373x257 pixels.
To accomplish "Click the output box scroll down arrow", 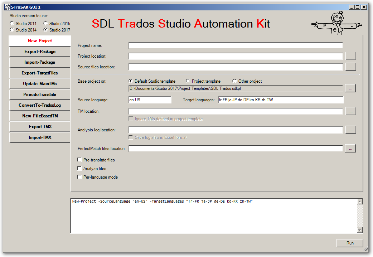I will click(x=360, y=230).
